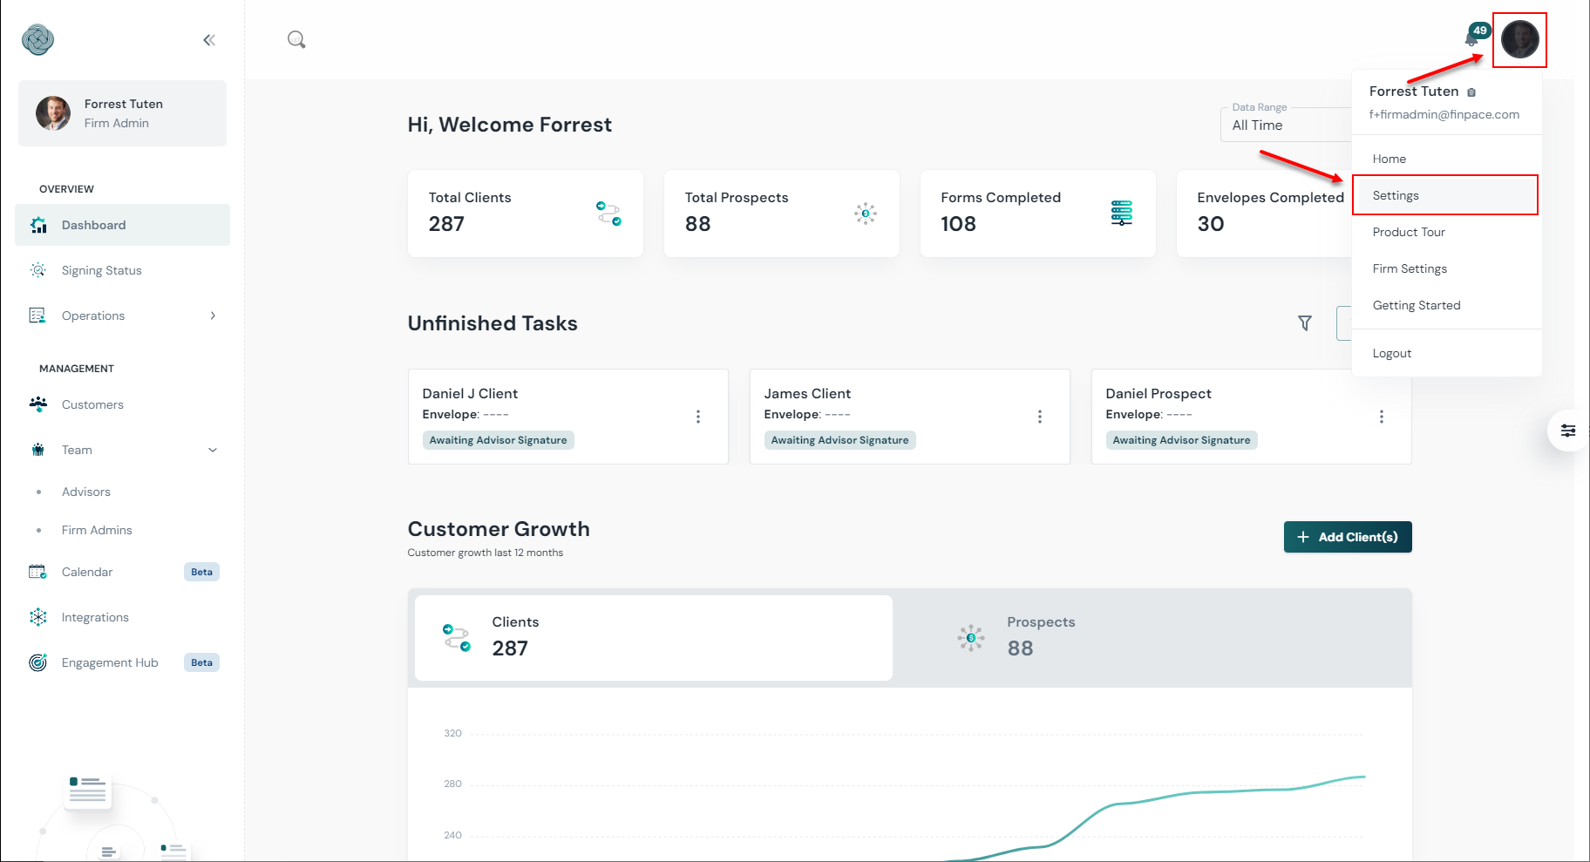Screen dimensions: 1590x862
Task: Click James Client task name
Action: (807, 394)
